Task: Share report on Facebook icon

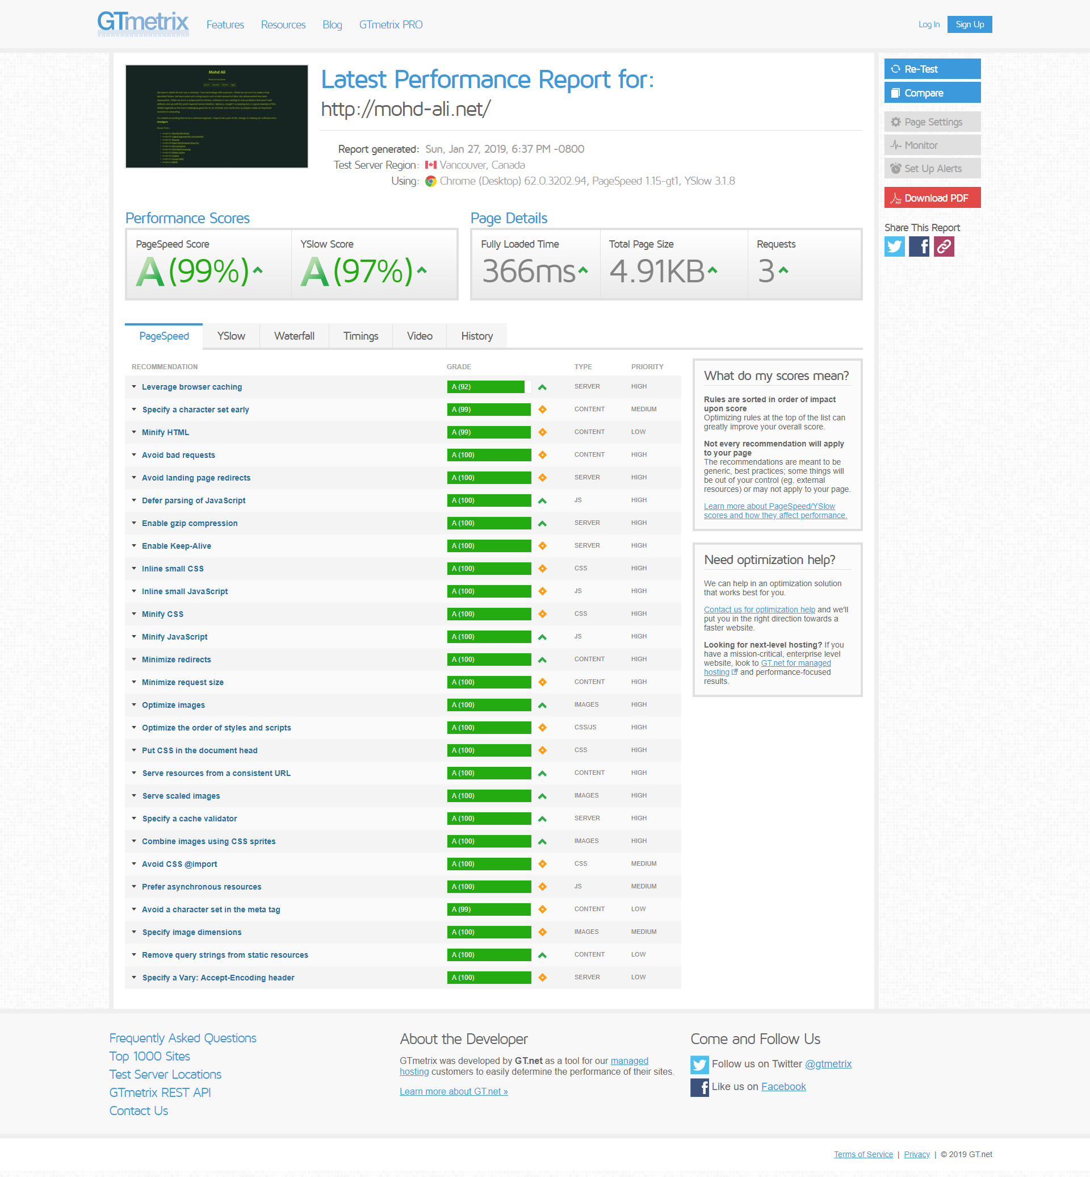Action: click(919, 247)
